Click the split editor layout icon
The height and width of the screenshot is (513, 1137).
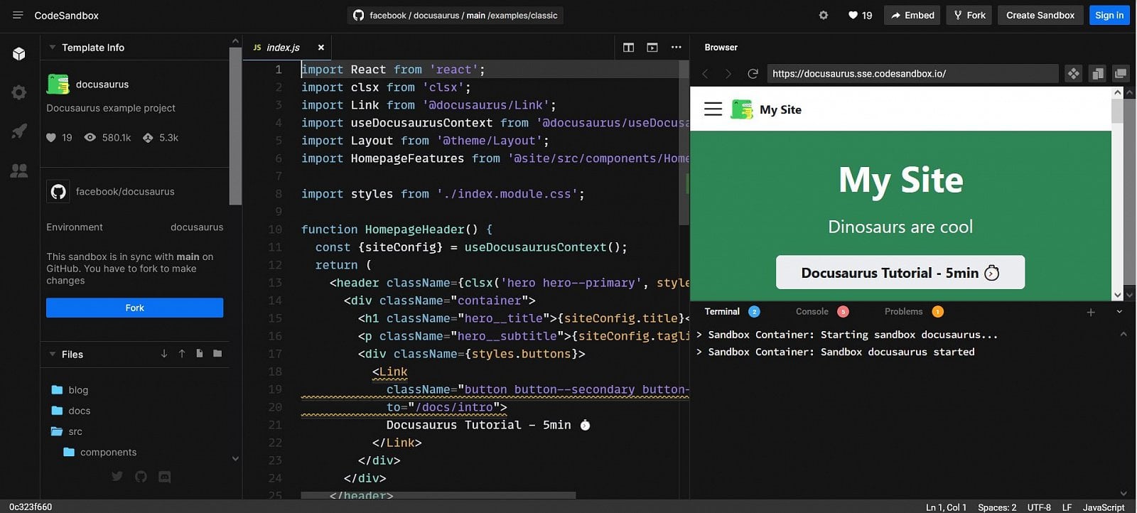(x=628, y=48)
